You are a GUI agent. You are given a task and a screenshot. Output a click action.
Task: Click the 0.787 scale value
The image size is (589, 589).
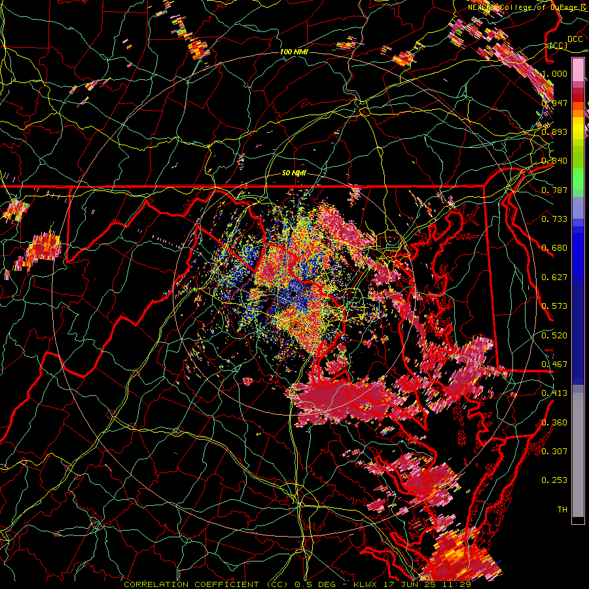554,190
